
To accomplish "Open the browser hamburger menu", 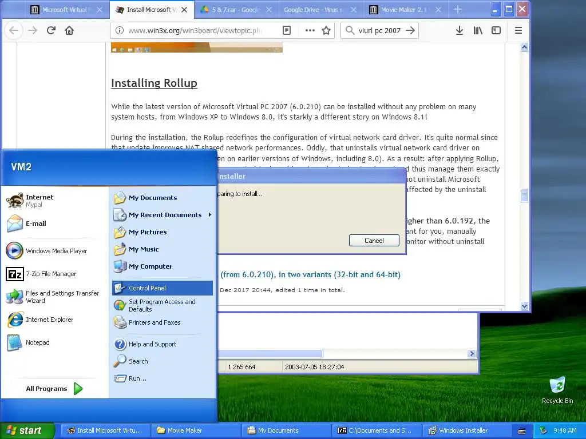I will click(x=518, y=30).
